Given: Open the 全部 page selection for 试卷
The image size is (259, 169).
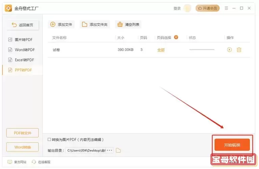Looking at the screenshot, I should pyautogui.click(x=161, y=50).
